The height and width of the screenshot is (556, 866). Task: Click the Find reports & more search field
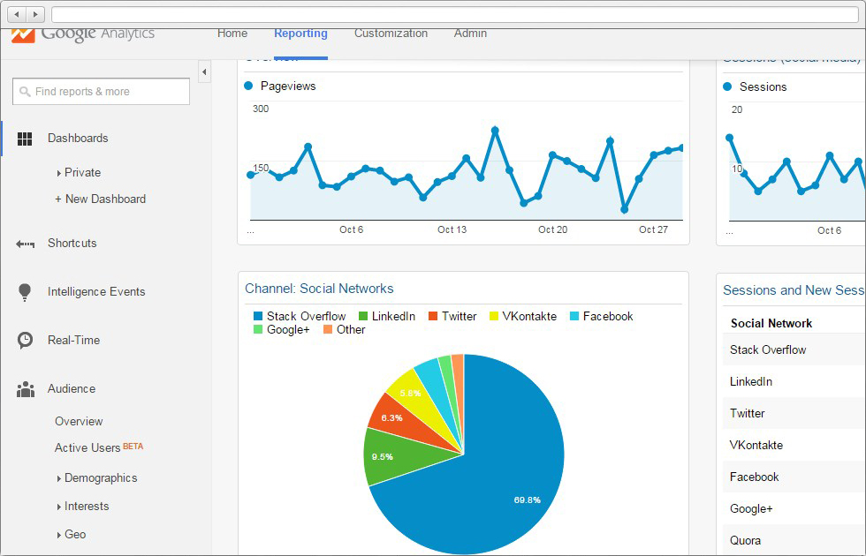tap(101, 92)
